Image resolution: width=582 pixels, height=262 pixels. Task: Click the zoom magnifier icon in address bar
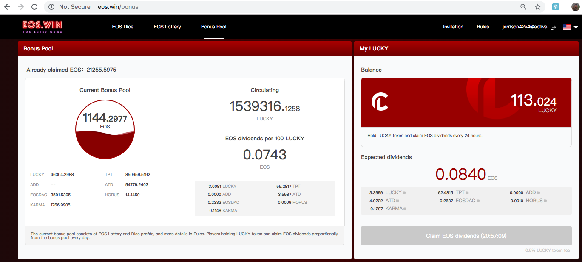[523, 7]
